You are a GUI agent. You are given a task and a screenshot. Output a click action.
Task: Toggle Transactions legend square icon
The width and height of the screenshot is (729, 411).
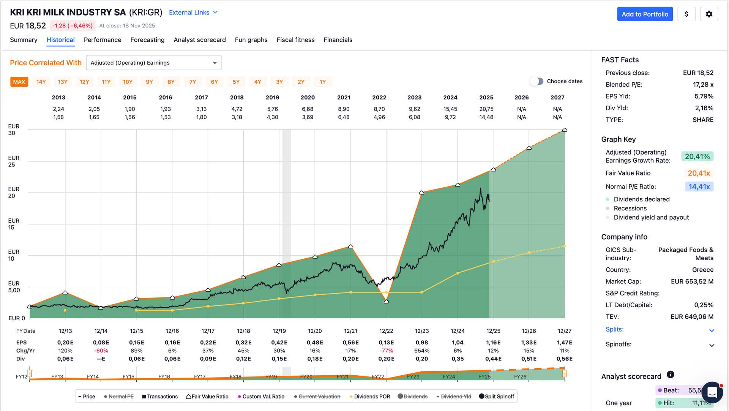144,397
